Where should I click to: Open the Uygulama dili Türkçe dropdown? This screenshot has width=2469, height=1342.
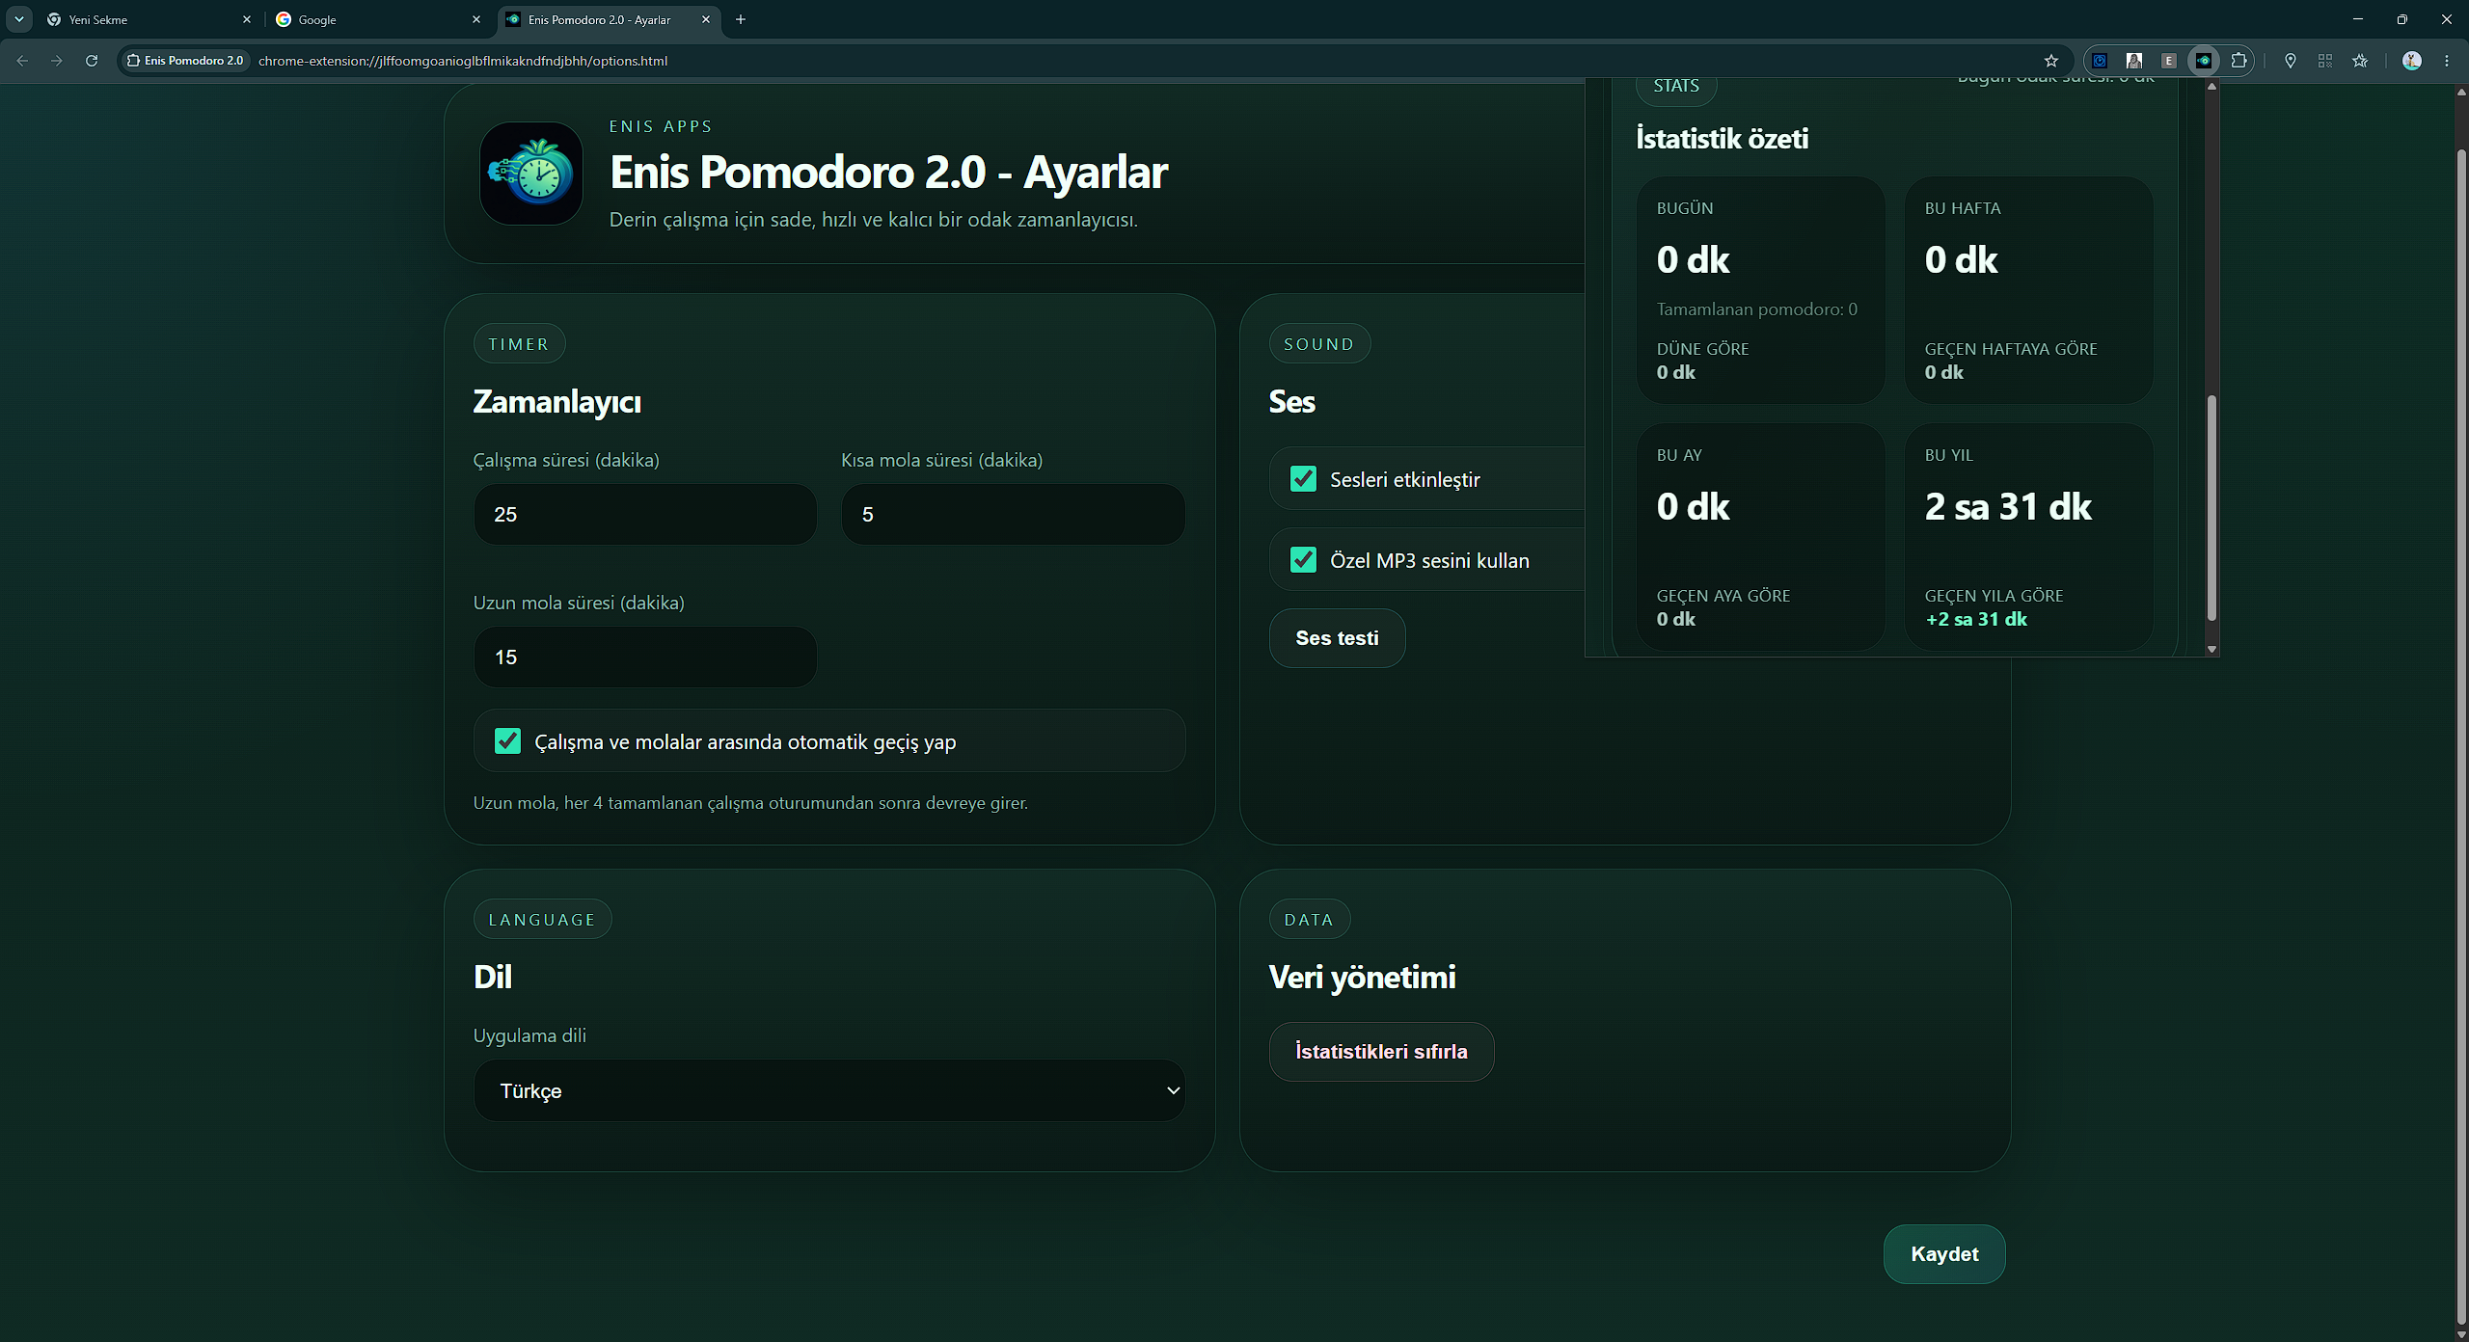click(829, 1090)
